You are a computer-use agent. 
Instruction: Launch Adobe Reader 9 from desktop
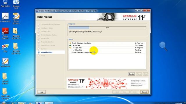click(x=5, y=34)
